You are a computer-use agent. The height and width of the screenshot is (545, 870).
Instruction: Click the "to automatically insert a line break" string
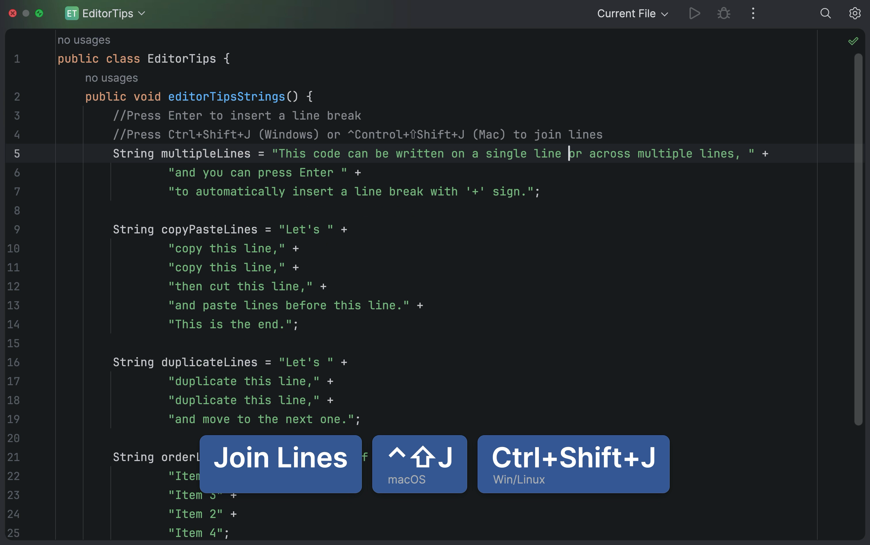pos(351,192)
